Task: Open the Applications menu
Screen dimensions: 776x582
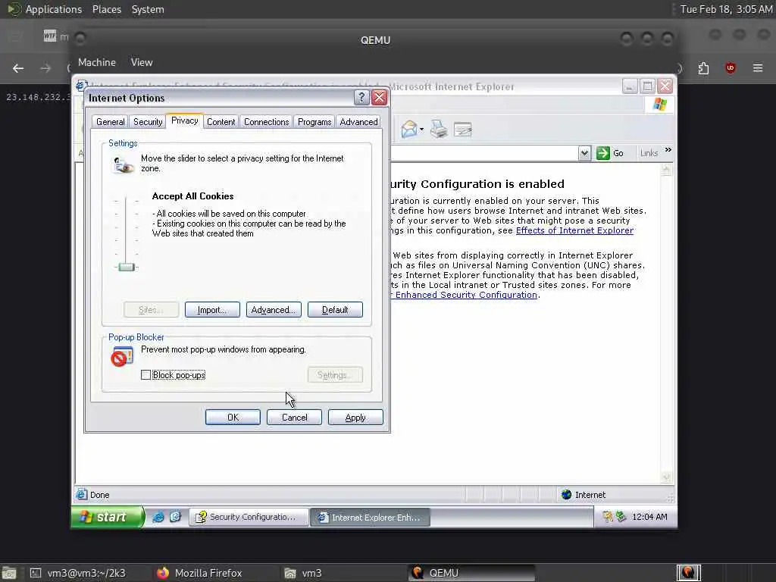Action: click(54, 9)
